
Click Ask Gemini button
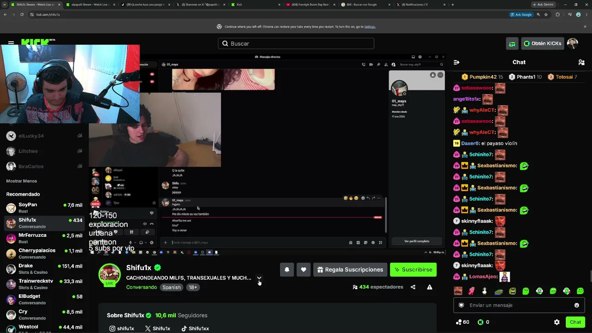click(x=543, y=4)
